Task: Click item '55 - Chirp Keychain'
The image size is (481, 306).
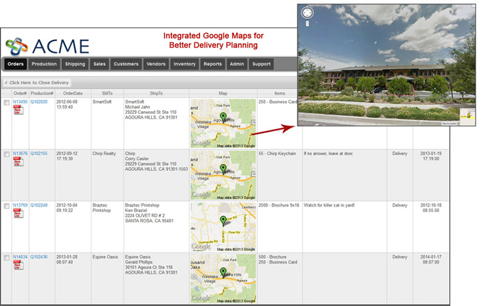Action: click(277, 154)
